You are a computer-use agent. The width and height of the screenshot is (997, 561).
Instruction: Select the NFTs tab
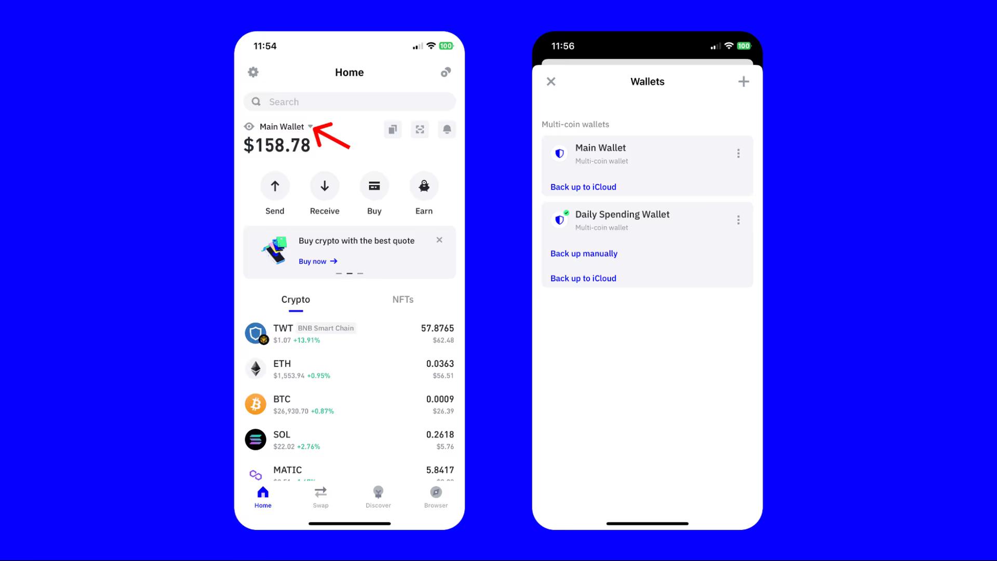(402, 299)
